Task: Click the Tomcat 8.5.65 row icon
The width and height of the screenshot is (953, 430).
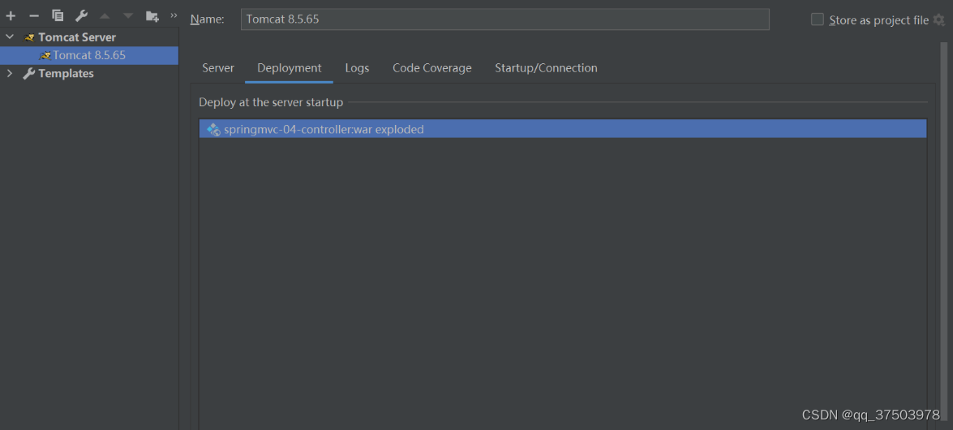Action: (x=45, y=55)
